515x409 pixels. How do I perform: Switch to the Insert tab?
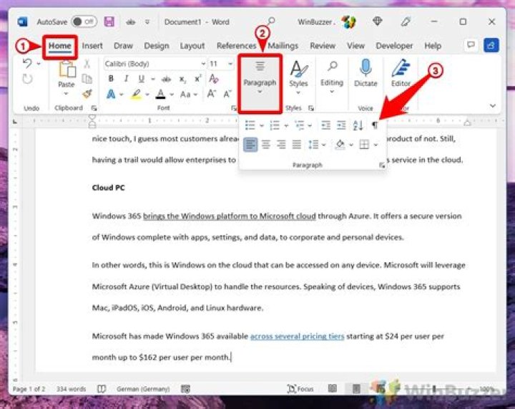(92, 46)
